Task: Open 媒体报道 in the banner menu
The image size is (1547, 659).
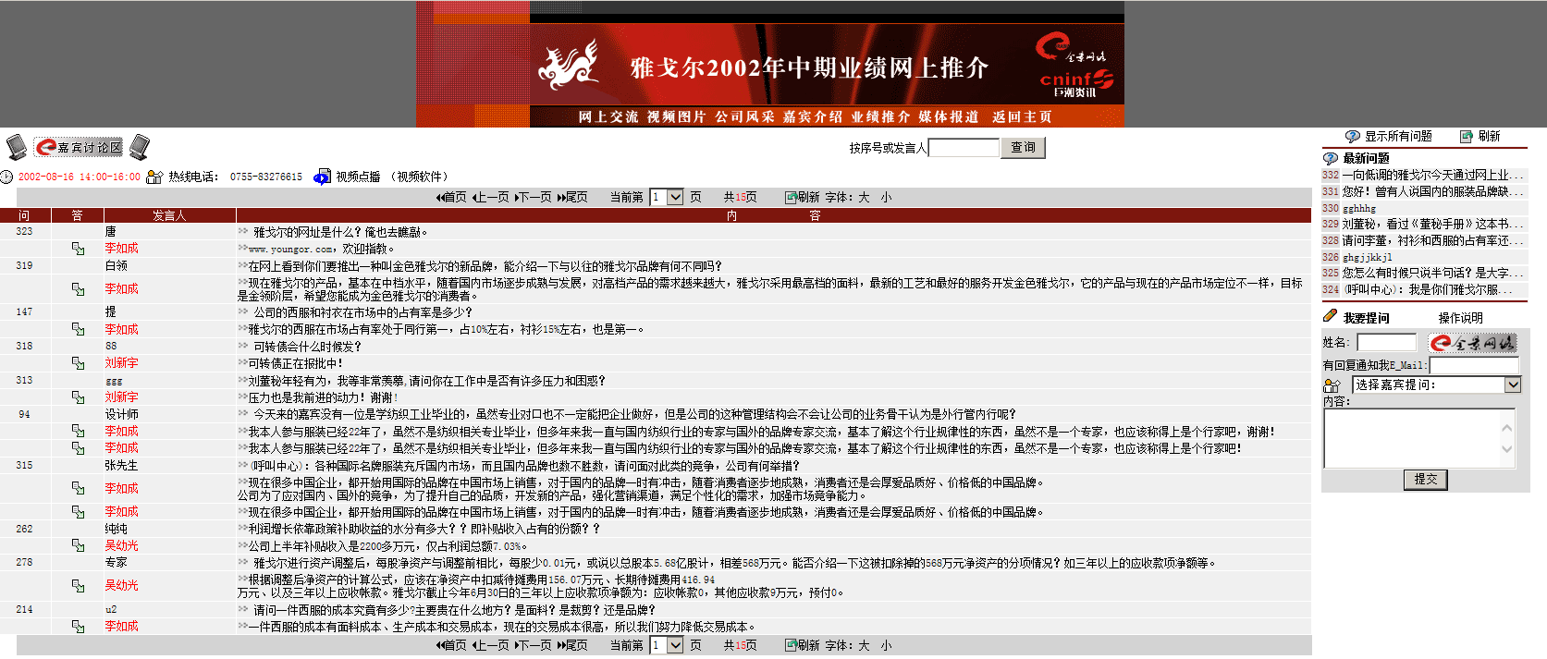Action: [949, 117]
